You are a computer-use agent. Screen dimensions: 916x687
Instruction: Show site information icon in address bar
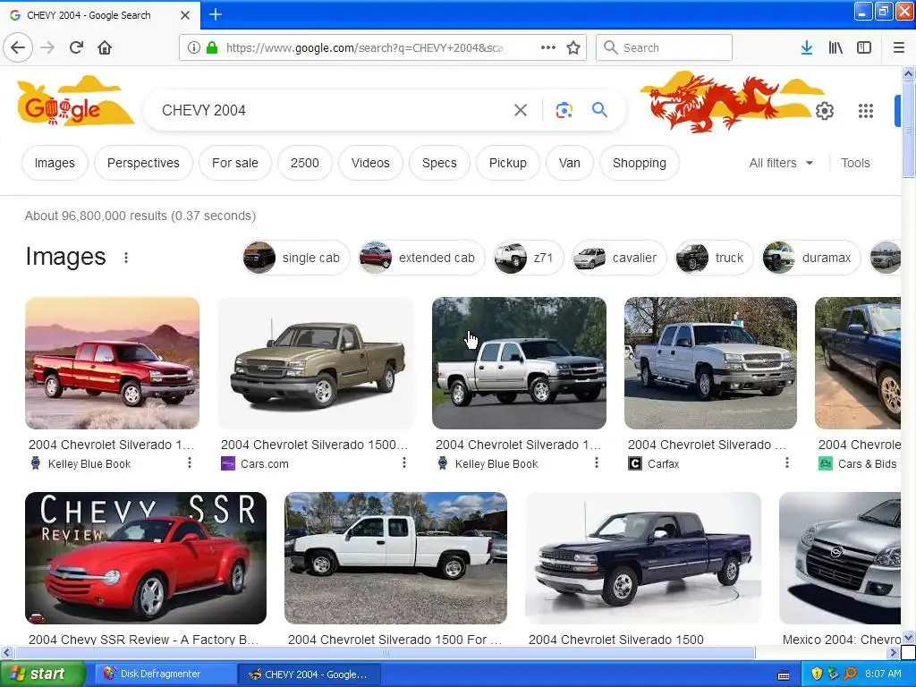point(194,47)
